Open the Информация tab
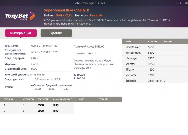Viewport: 188px width, 135px height. 21,33
